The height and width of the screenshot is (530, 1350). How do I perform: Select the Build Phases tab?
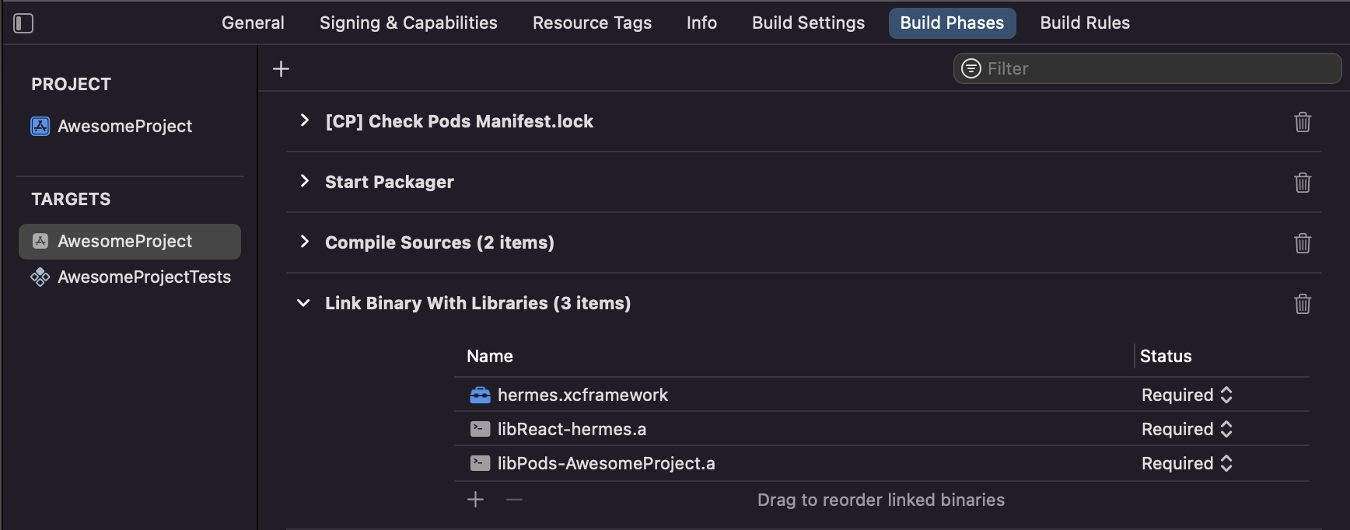pos(952,23)
